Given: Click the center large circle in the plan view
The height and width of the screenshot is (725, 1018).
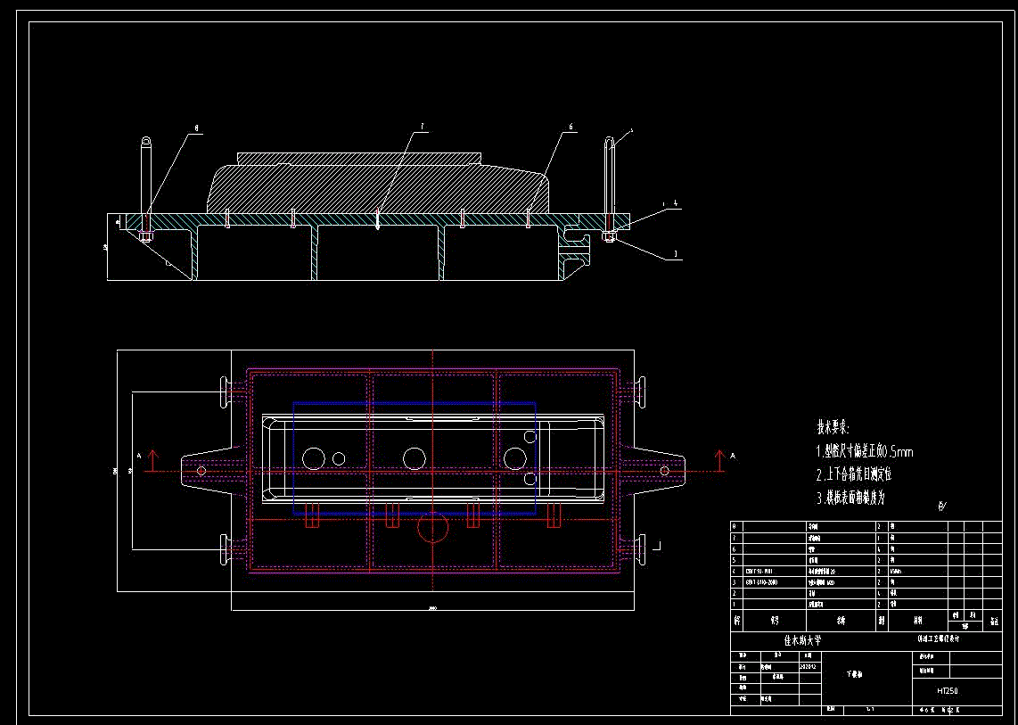Looking at the screenshot, I should coord(414,458).
